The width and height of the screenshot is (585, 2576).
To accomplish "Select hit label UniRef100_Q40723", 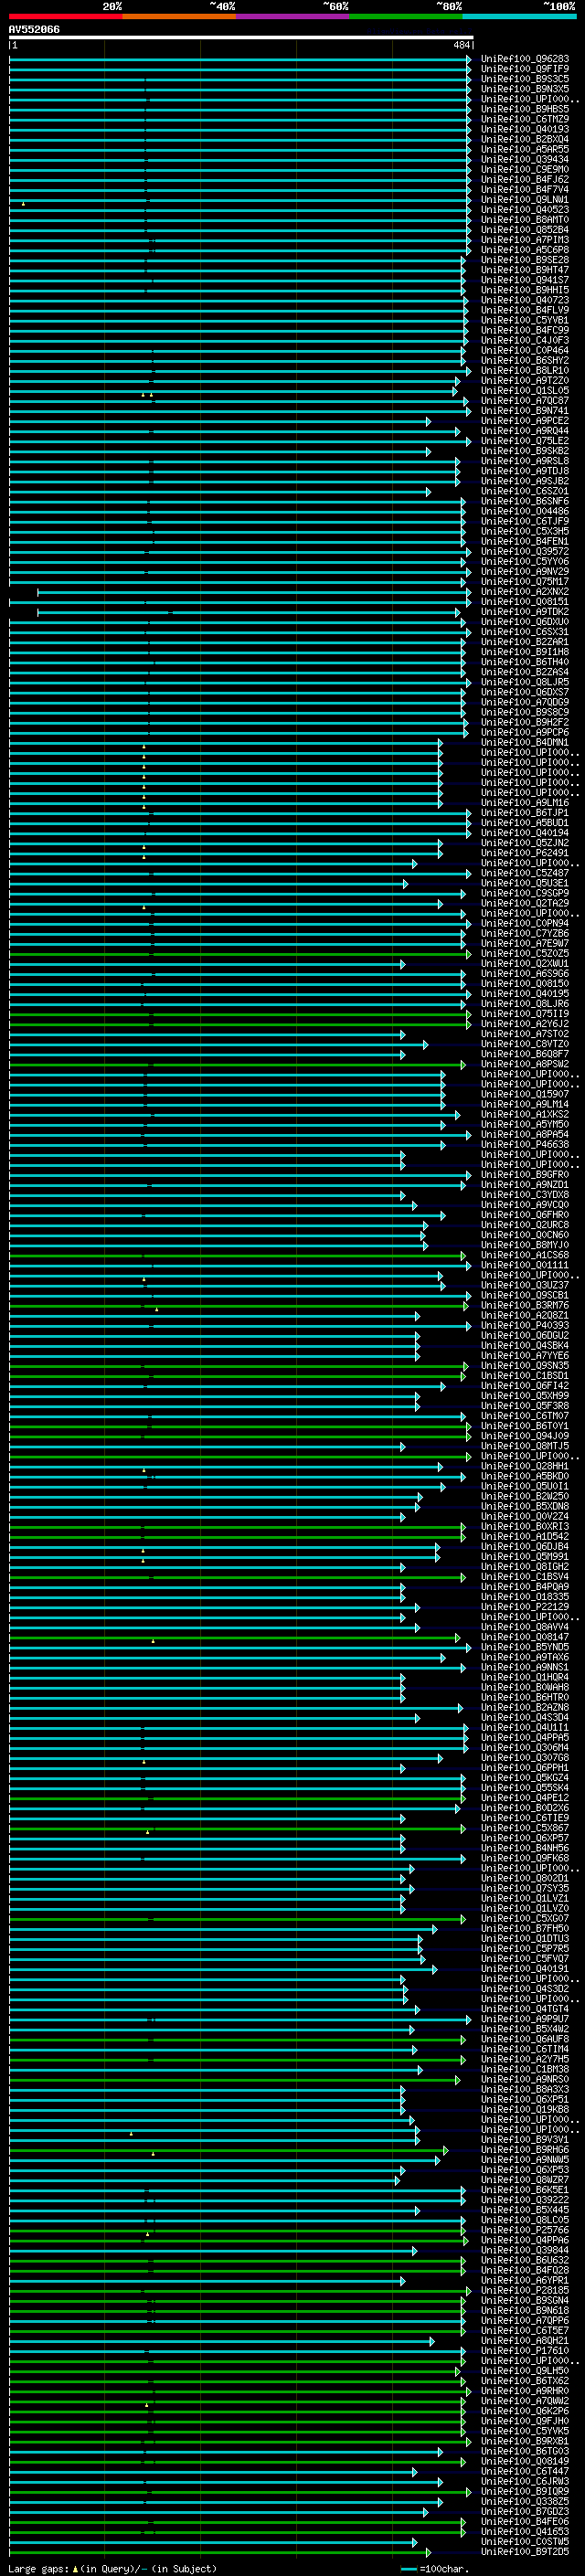I will [525, 300].
